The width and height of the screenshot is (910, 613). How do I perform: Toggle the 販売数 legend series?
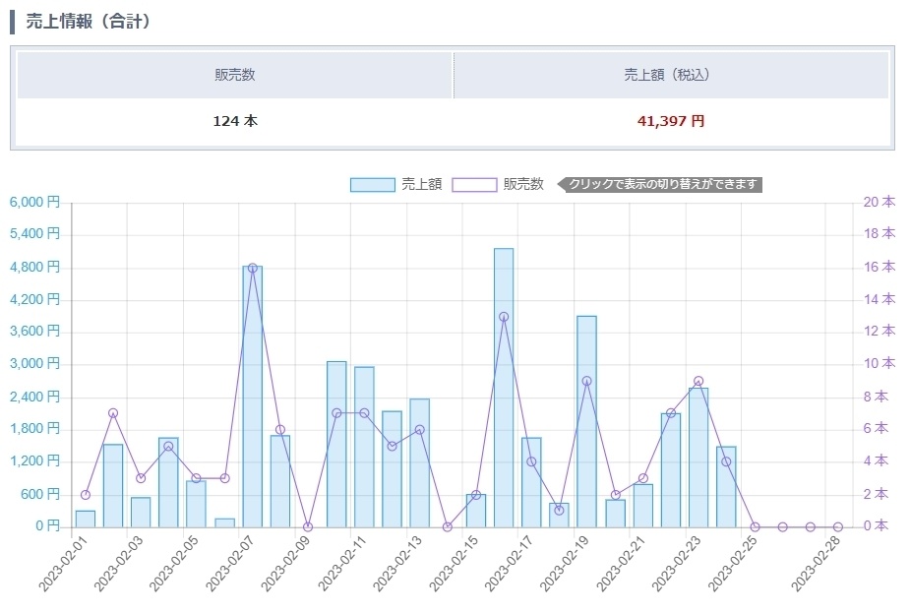click(498, 185)
